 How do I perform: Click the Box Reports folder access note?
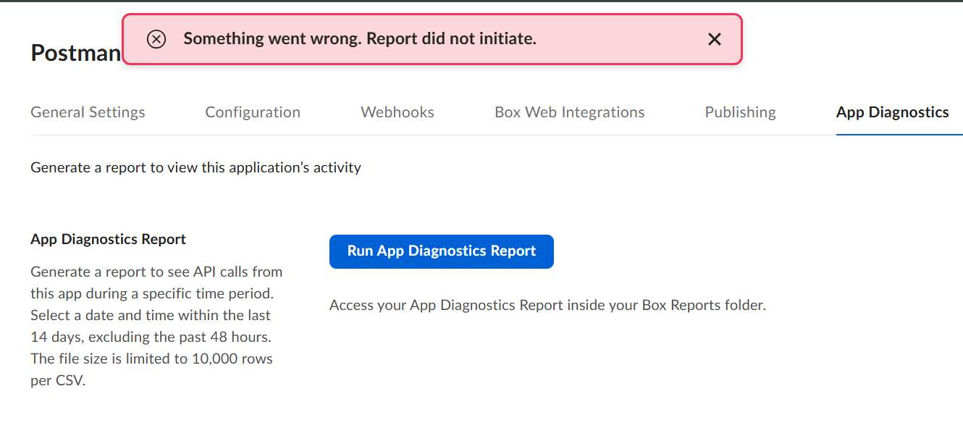[547, 305]
